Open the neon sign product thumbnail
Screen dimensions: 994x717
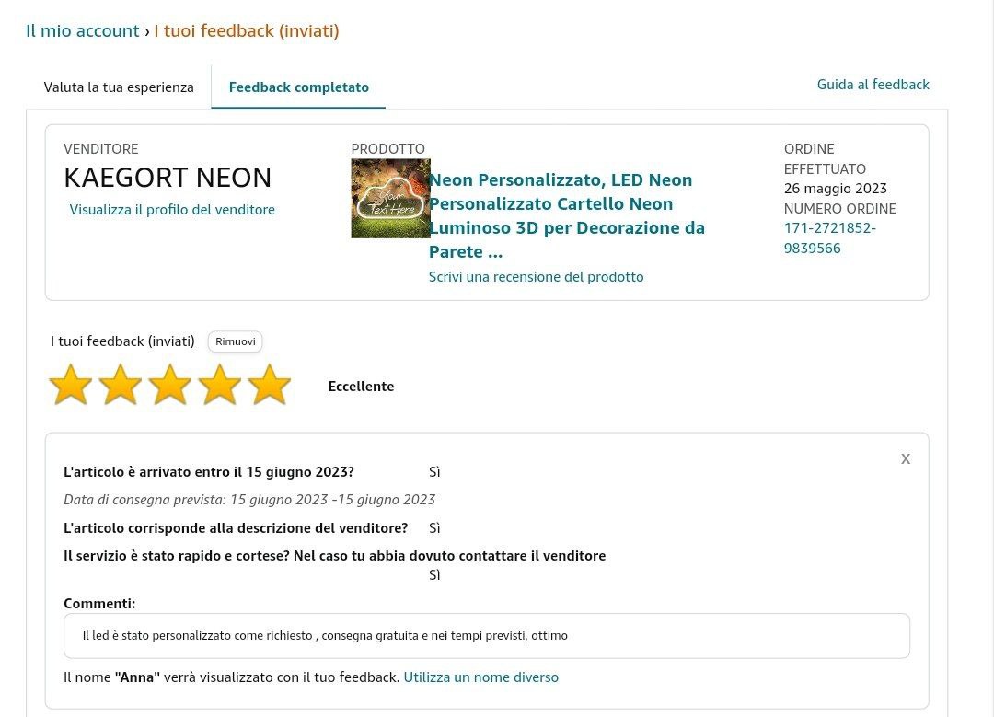coord(390,199)
